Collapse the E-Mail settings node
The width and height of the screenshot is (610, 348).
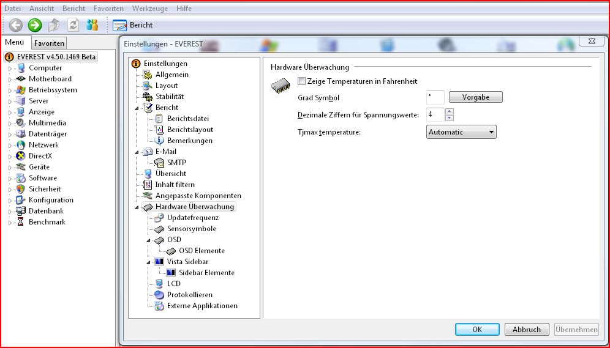tap(137, 153)
